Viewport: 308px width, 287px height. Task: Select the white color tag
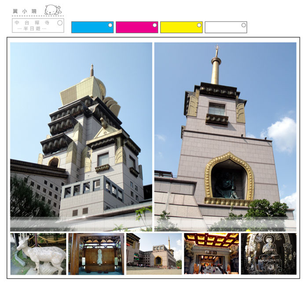[x=224, y=27]
